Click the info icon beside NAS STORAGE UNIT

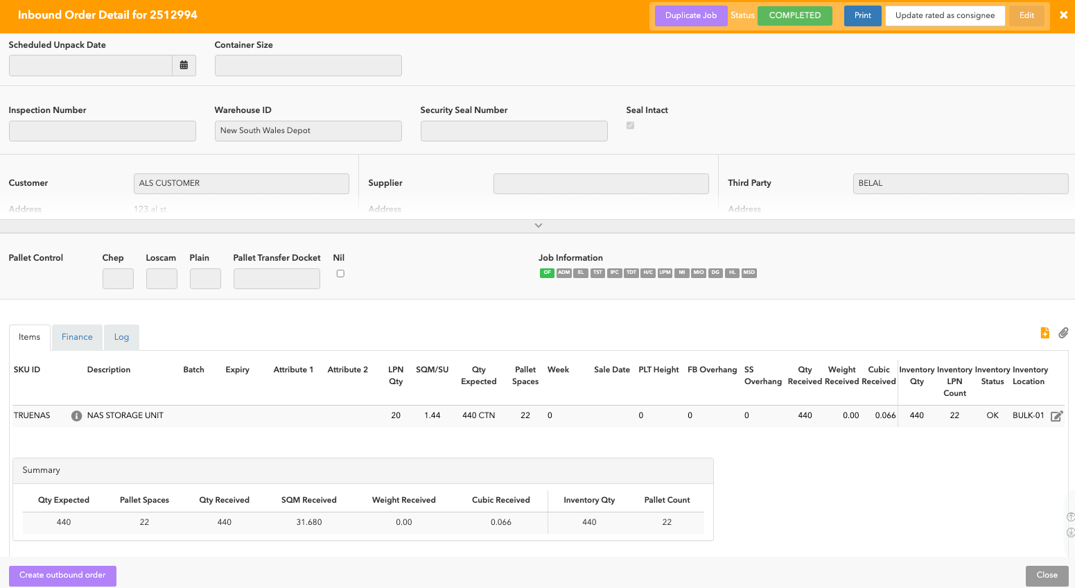pos(77,416)
